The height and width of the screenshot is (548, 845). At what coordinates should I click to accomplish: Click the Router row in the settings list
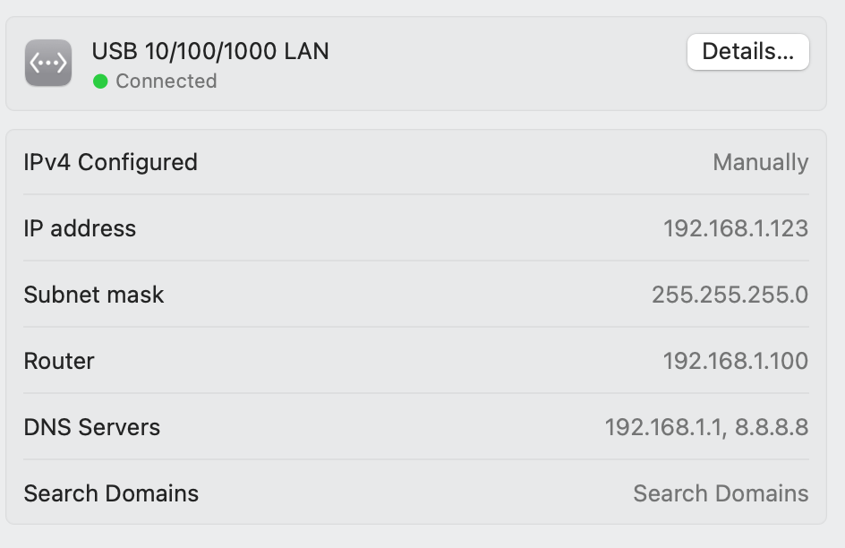point(416,361)
